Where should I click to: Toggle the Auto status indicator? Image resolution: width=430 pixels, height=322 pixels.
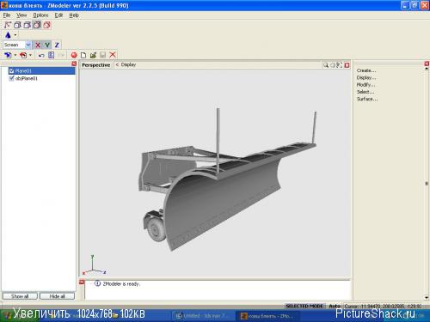click(x=335, y=306)
